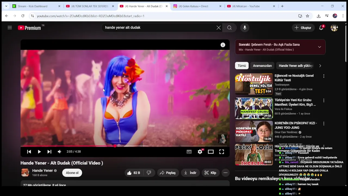
Task: Click the address bar URL
Action: 91,16
